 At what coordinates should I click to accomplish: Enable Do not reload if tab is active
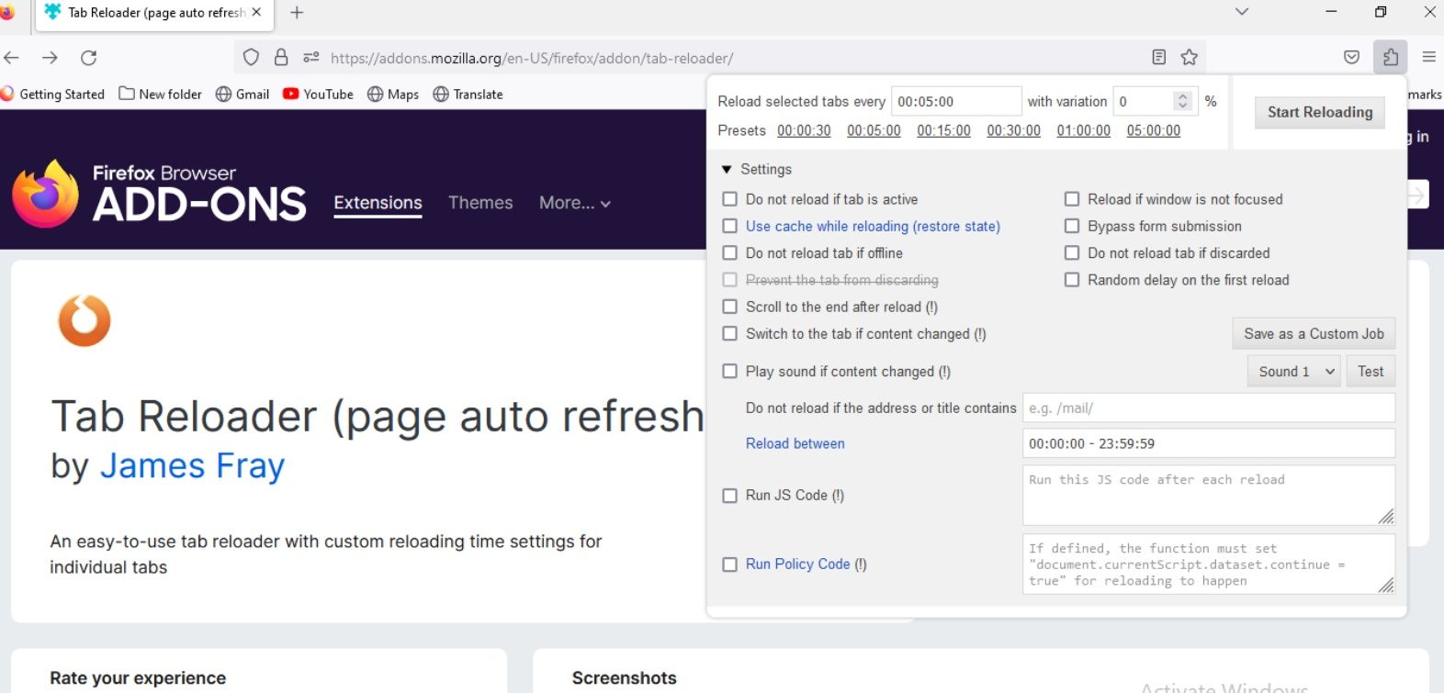pos(729,199)
